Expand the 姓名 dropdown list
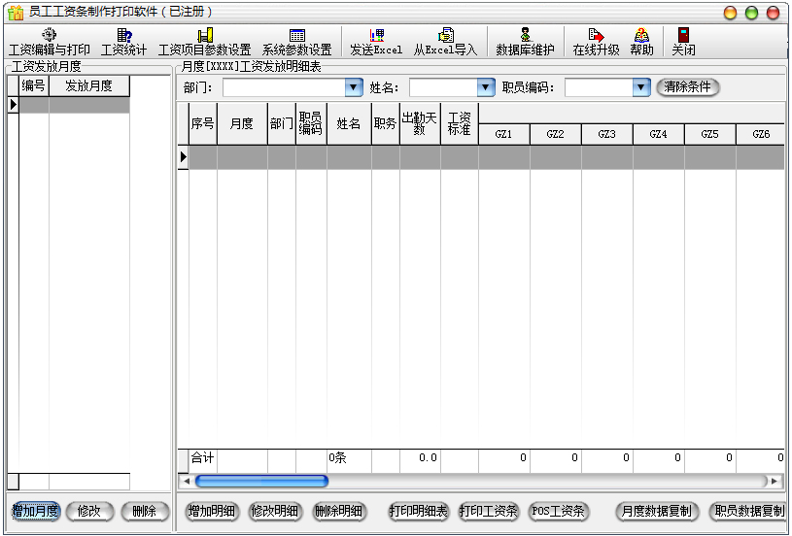The image size is (792, 536). pos(487,88)
